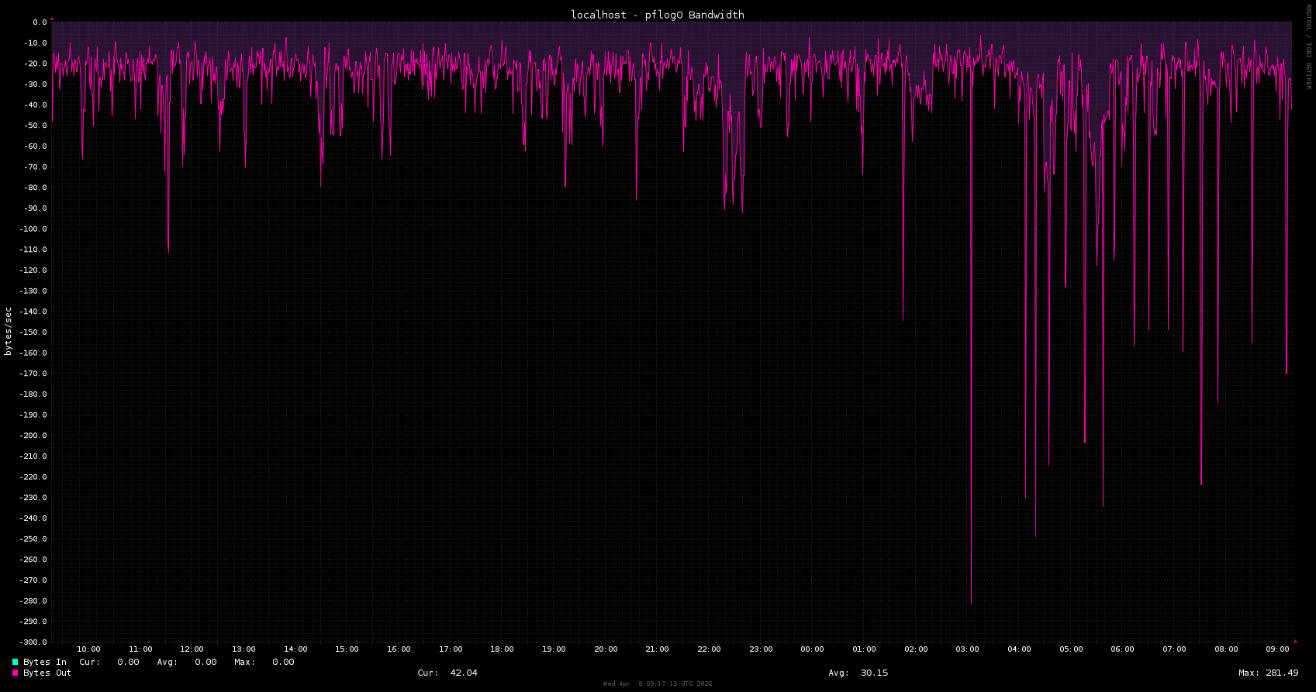Click the red arrow ending the x-axis
The image size is (1316, 692).
pos(1296,642)
